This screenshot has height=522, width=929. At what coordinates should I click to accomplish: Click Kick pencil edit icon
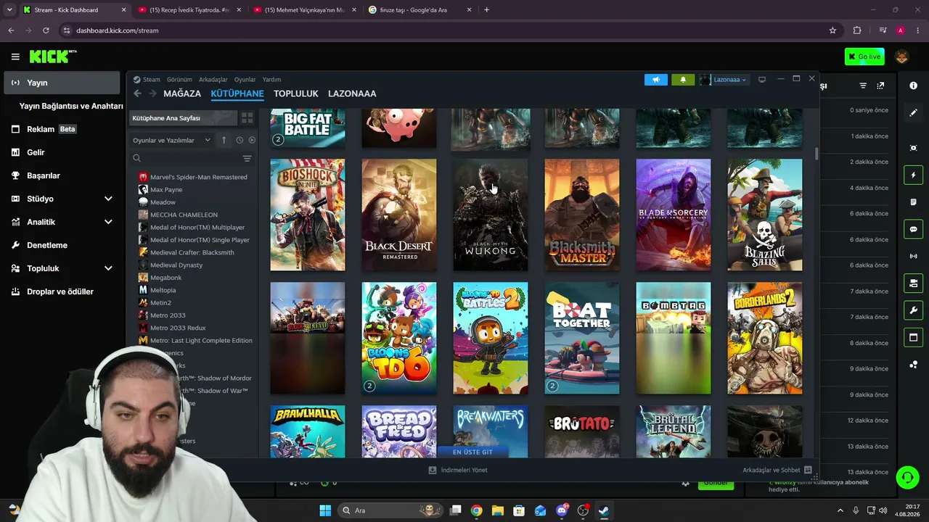(913, 112)
